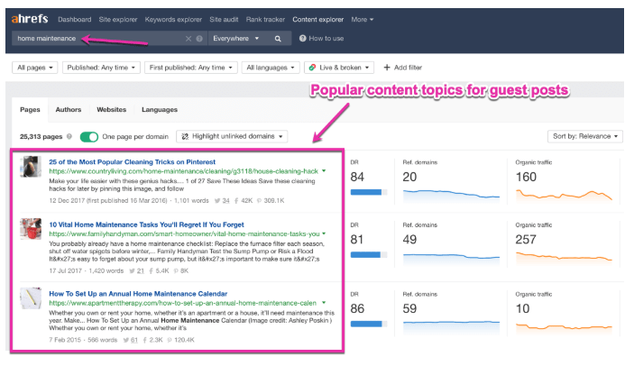Screen dimensions: 634x366
Task: Click Twitter shares 34 icon
Action: pyautogui.click(x=217, y=201)
